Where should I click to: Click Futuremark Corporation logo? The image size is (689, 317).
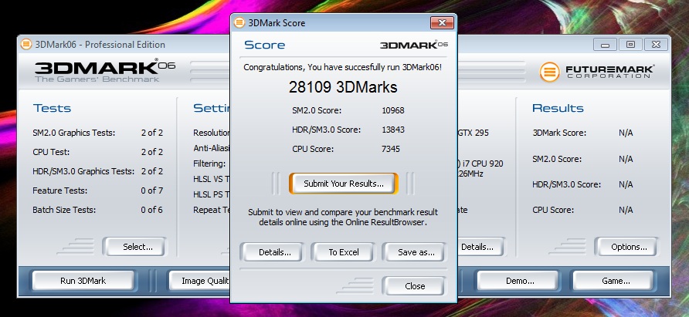point(596,72)
